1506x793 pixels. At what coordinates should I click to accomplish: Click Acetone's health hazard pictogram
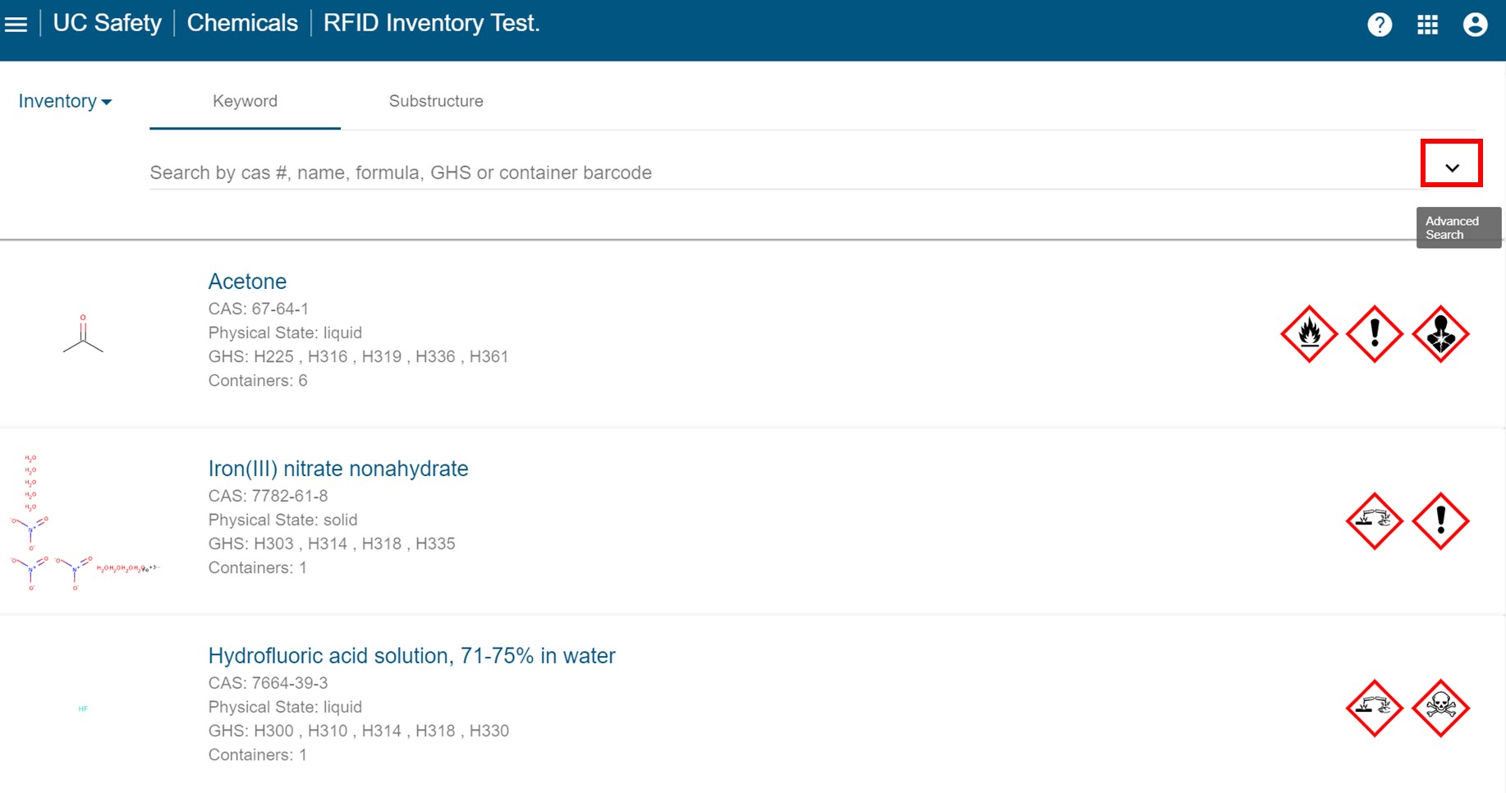click(1440, 334)
